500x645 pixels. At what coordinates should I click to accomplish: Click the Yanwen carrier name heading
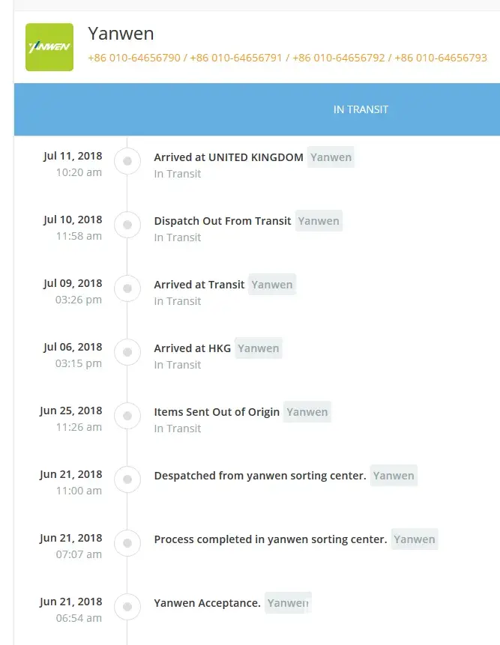(121, 33)
